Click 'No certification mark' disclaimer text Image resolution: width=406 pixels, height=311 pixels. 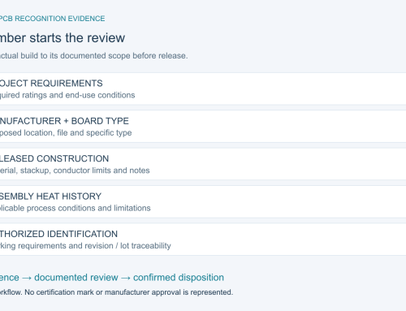(x=60, y=292)
